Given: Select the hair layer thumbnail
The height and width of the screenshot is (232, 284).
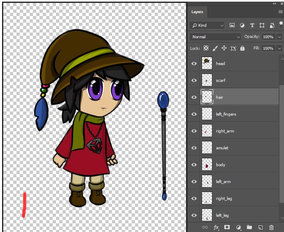Looking at the screenshot, I should click(207, 97).
